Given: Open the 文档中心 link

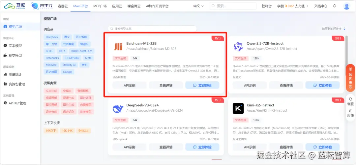Looking at the screenshot, I should click(x=321, y=6).
